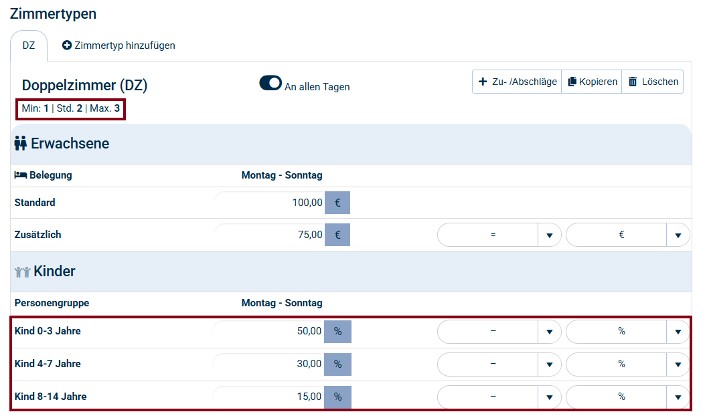This screenshot has width=703, height=418.
Task: Expand the Zusätzlich unit dropdown showing euro
Action: point(678,235)
